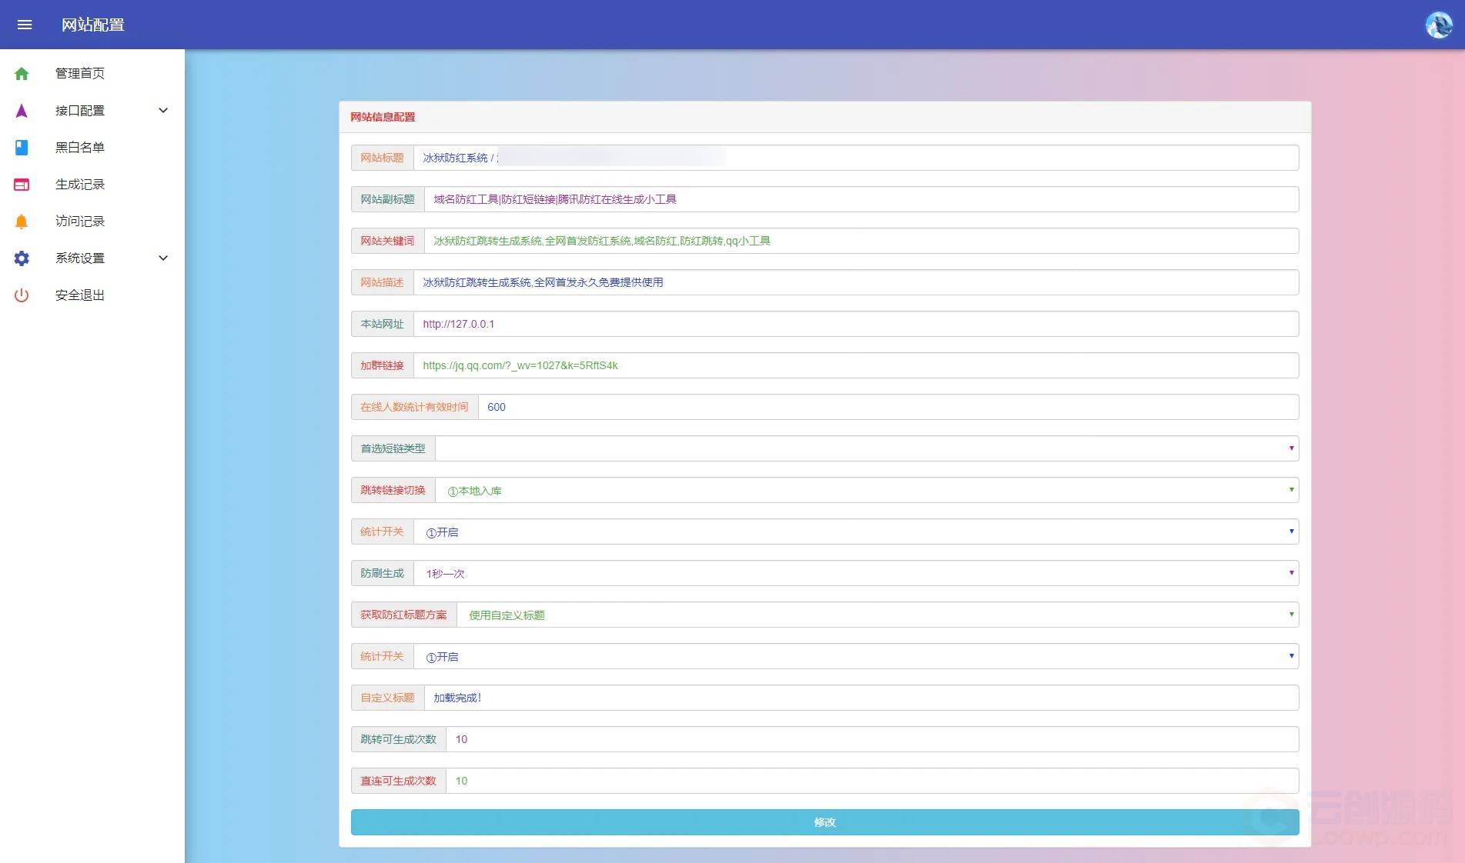Viewport: 1465px width, 863px height.
Task: Focus the 自定义标题 input field
Action: click(861, 698)
